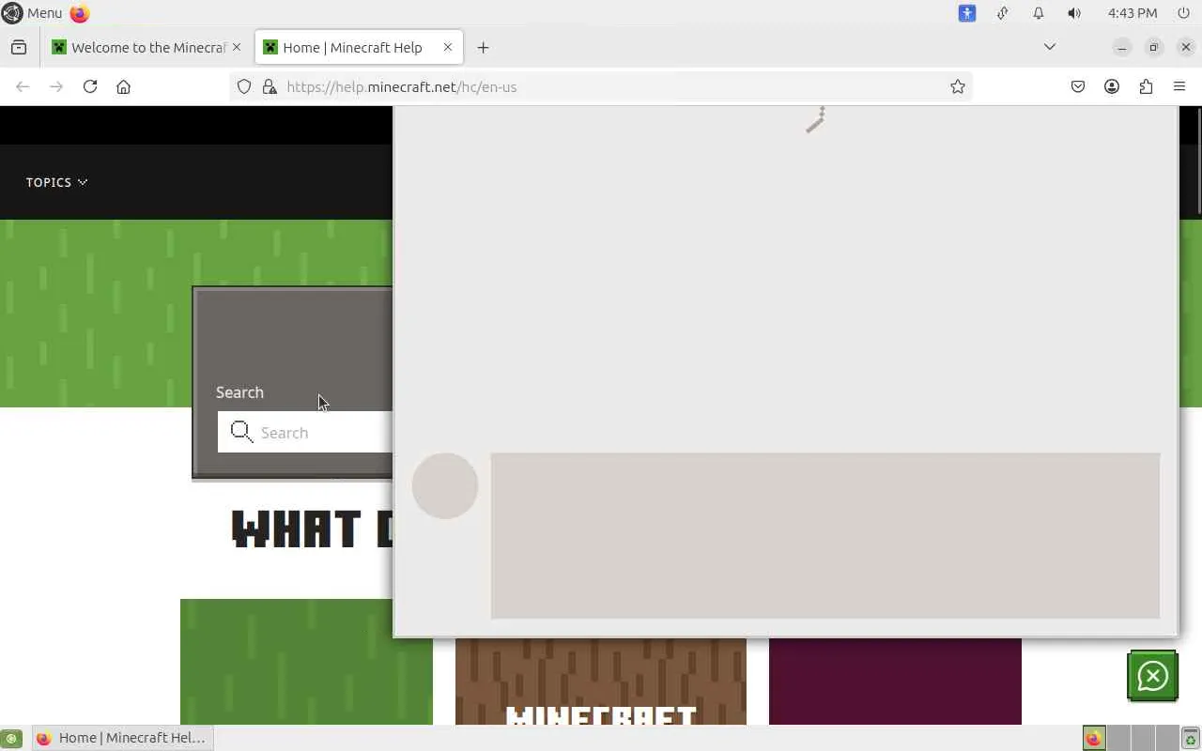Expand the TOPICS dropdown menu

[57, 182]
